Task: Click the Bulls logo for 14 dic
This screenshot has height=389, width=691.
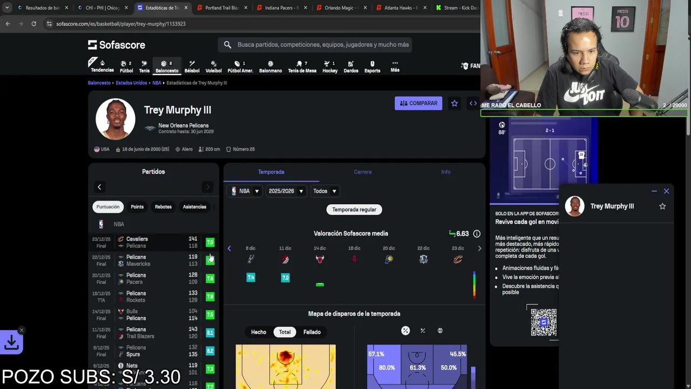Action: [x=320, y=259]
